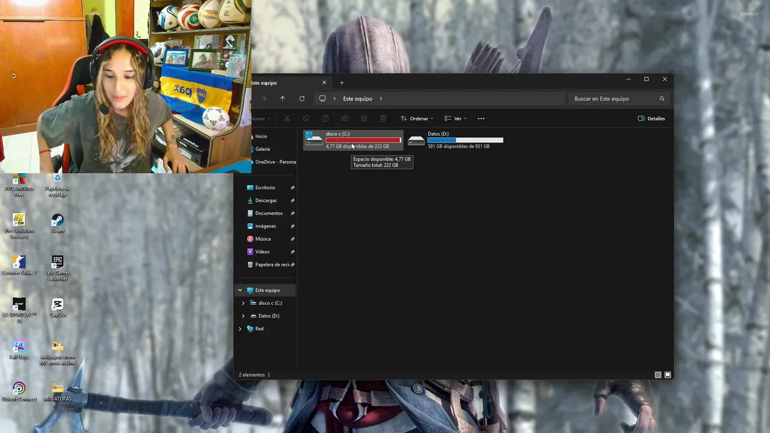Screen dimensions: 770x433
Task: Open Galería in navigation pane
Action: tap(262, 149)
